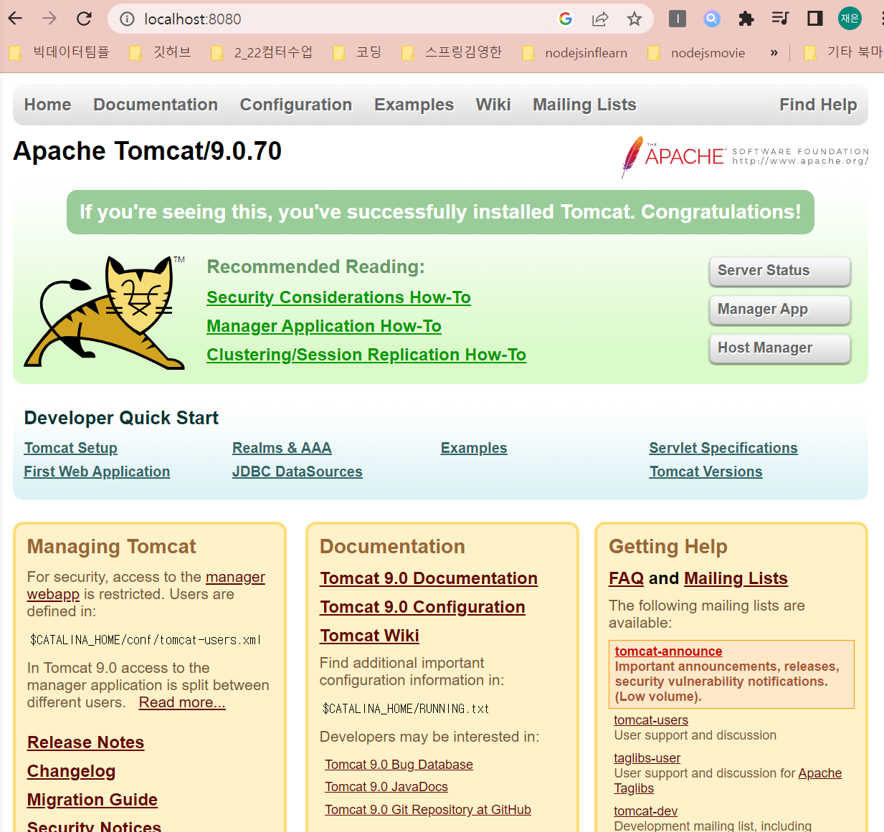Open the Configuration nav item
The image size is (884, 832).
pyautogui.click(x=296, y=105)
